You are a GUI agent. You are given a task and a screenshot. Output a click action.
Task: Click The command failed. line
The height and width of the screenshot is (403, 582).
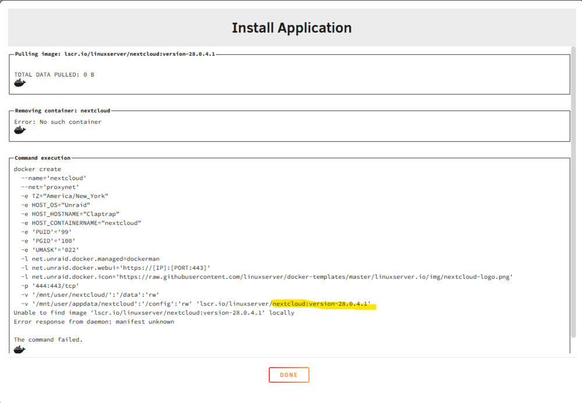[x=48, y=340]
